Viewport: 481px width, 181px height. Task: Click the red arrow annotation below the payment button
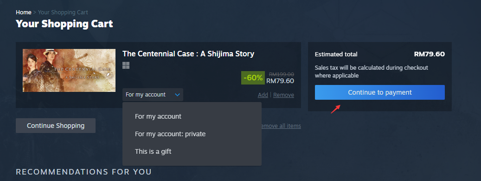(x=335, y=109)
